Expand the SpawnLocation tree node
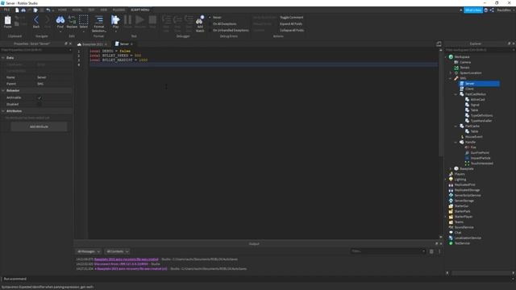This screenshot has width=516, height=290. (451, 73)
